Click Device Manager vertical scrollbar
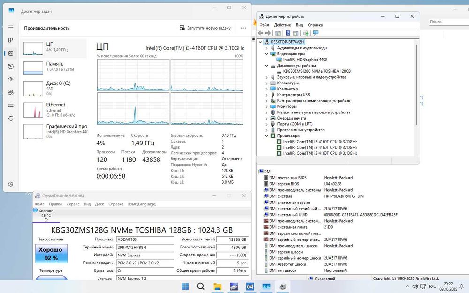This screenshot has height=293, width=469. 416,84
